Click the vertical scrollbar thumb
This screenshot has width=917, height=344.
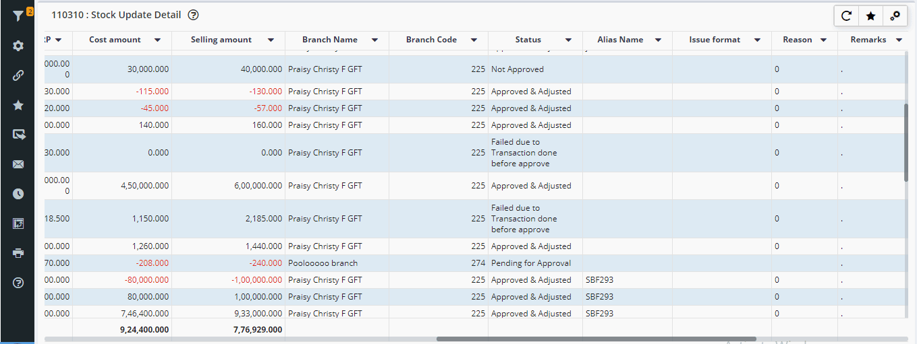tap(906, 141)
